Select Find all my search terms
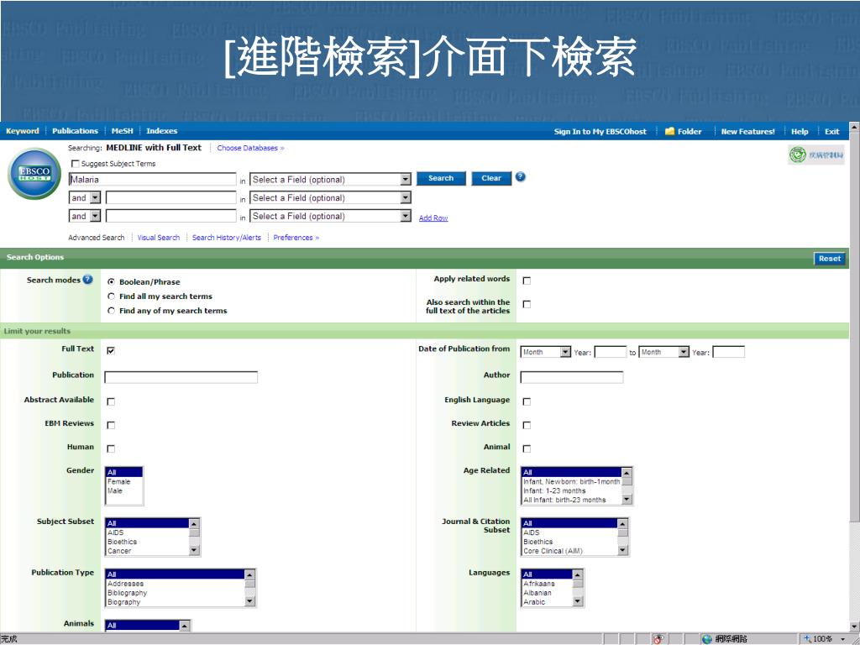Viewport: 860px width, 645px height. [112, 296]
